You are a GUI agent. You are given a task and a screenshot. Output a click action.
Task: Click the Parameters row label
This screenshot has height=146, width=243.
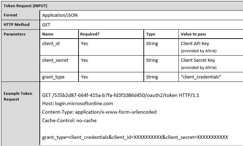tap(15, 34)
